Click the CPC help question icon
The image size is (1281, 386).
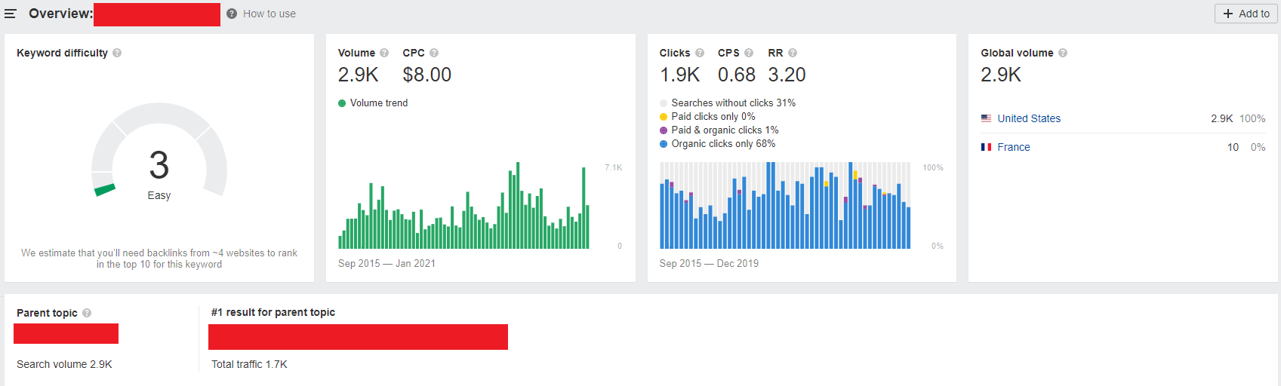434,53
